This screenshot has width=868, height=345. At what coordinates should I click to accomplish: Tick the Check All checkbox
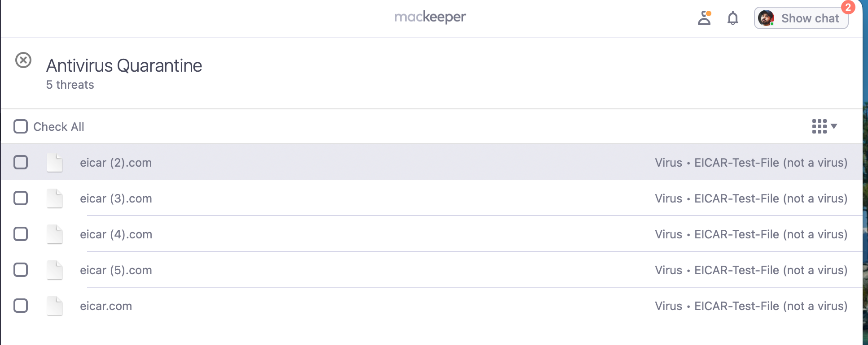pyautogui.click(x=21, y=127)
